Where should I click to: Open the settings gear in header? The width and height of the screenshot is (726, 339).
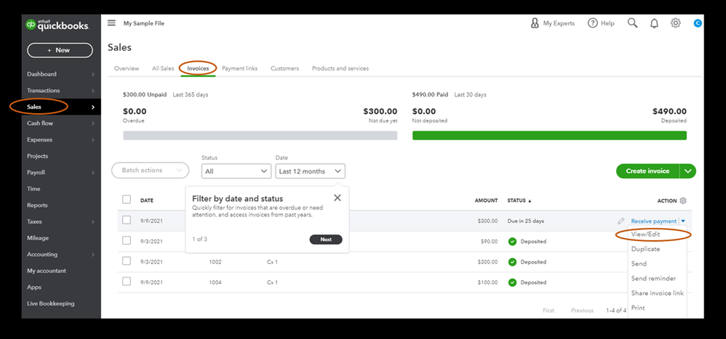tap(676, 23)
